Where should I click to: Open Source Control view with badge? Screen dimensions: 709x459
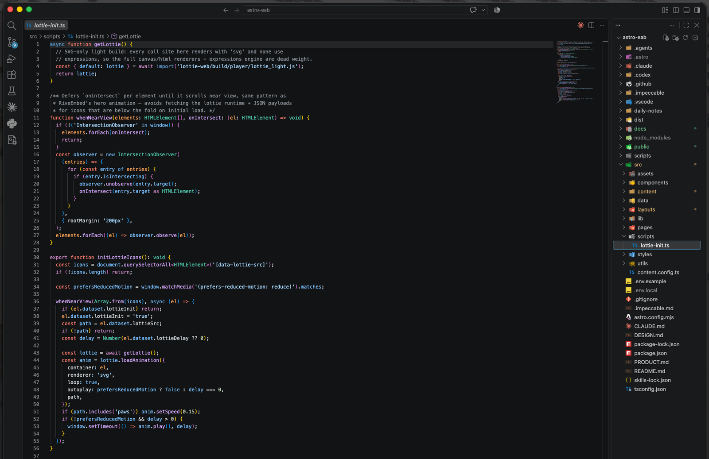point(12,42)
